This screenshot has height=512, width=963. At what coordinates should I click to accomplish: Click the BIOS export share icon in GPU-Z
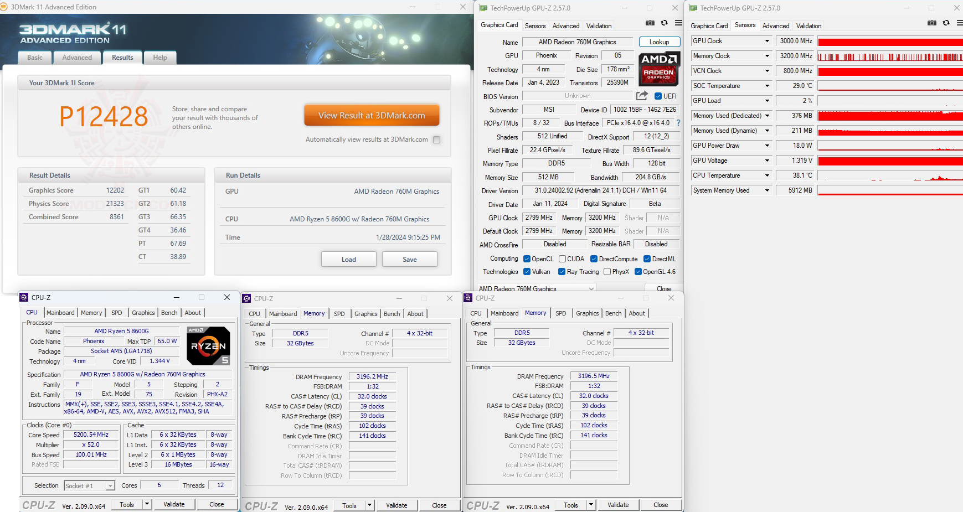click(x=642, y=96)
